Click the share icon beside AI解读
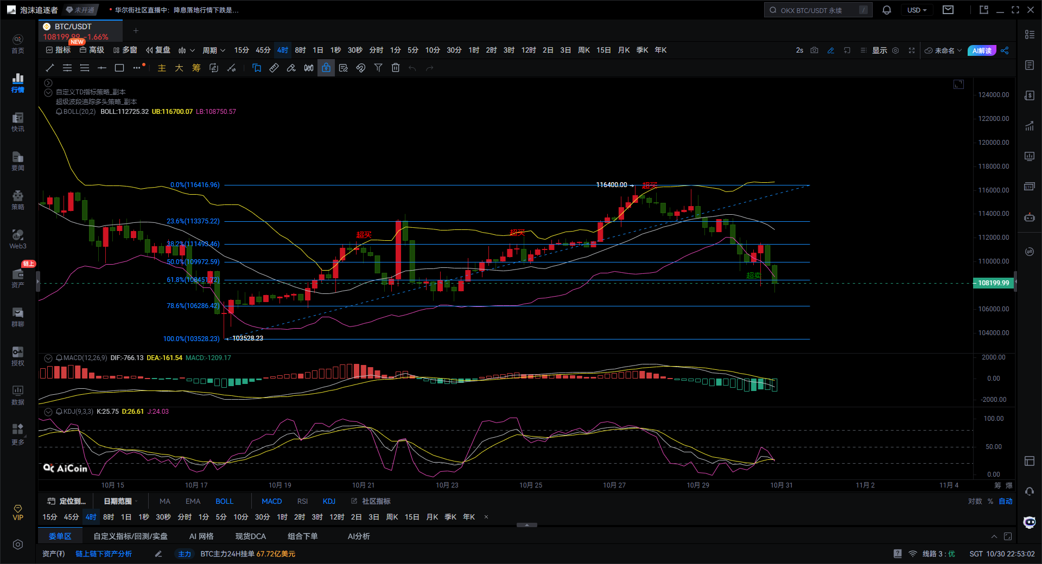 1005,50
